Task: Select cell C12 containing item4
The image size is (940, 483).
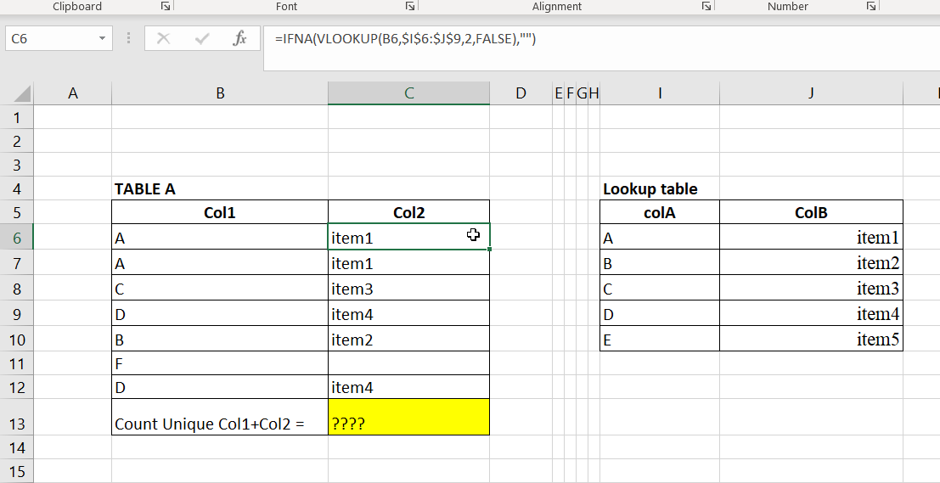Action: [408, 387]
